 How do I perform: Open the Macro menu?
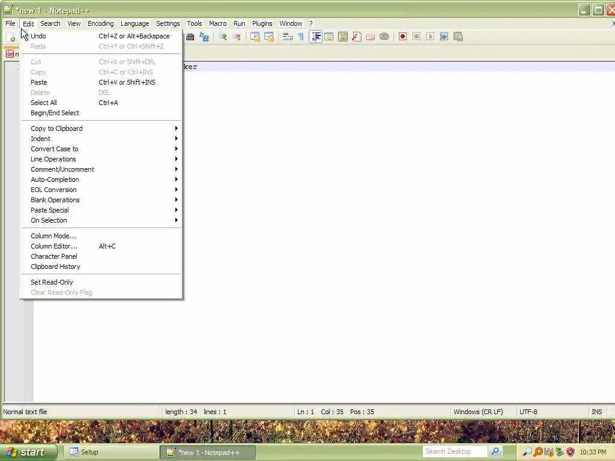pyautogui.click(x=217, y=23)
